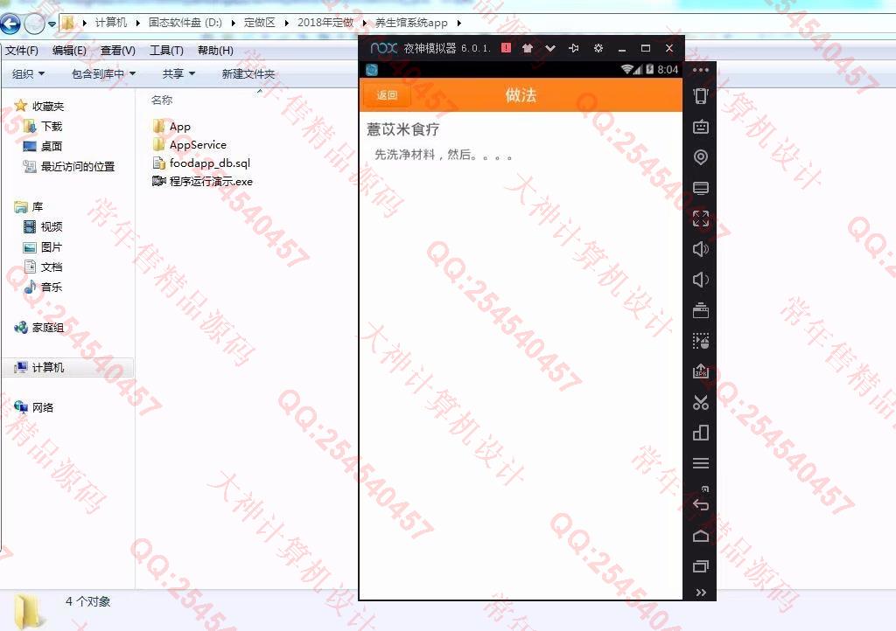Click 固态软件盘 (D:) breadcrumb
This screenshot has height=631, width=896.
(x=185, y=22)
